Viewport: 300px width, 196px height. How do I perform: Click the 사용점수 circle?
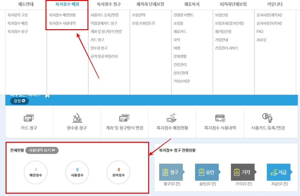pyautogui.click(x=77, y=172)
